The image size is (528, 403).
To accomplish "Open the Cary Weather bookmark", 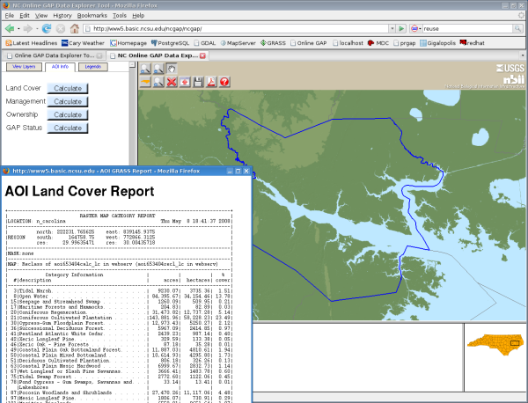I will click(x=83, y=43).
